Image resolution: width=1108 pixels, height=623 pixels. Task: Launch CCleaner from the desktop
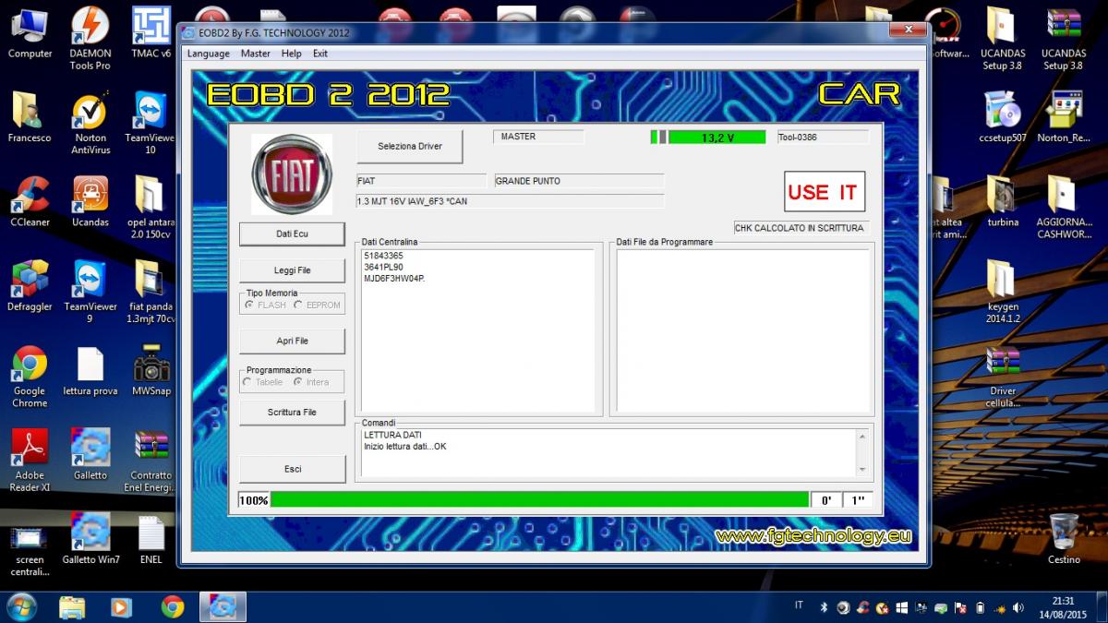(x=30, y=202)
